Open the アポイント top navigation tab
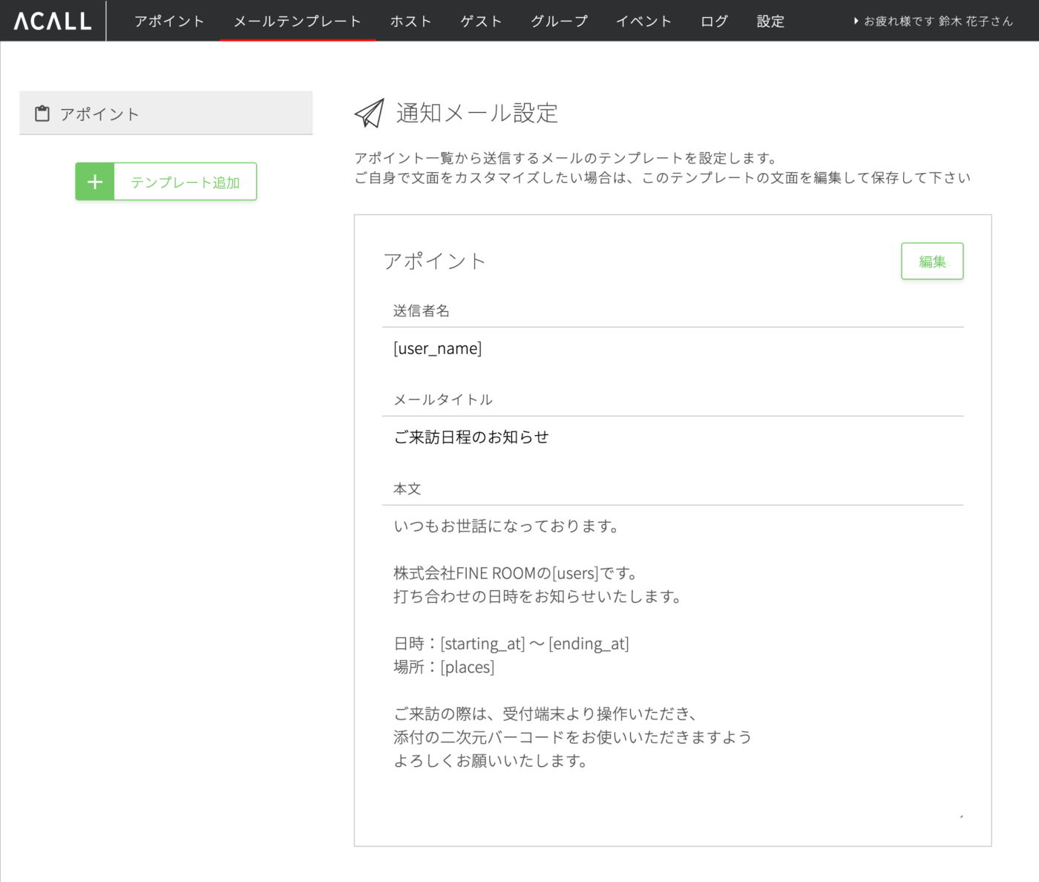1039x882 pixels. click(169, 22)
